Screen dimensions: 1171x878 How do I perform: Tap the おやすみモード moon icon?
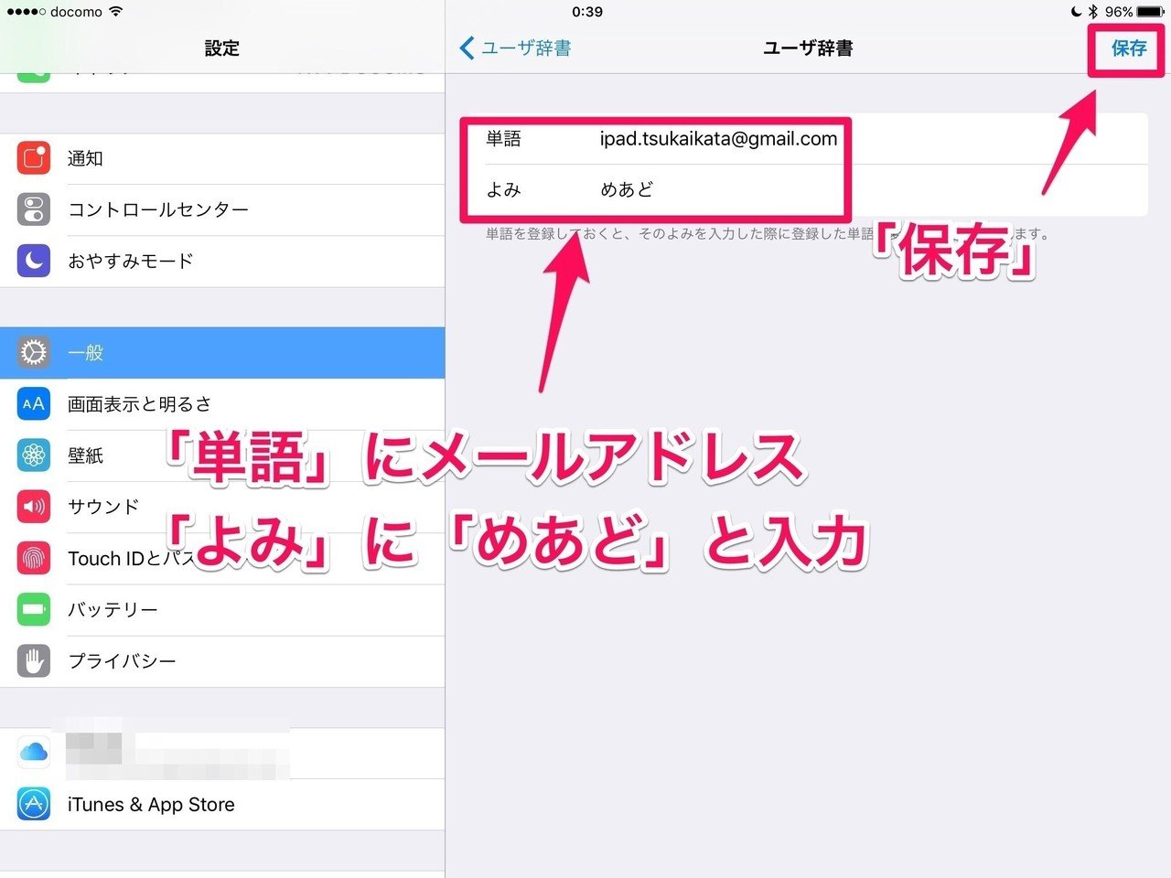coord(34,261)
